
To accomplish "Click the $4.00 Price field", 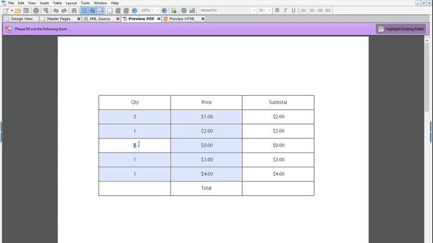I will pos(206,174).
